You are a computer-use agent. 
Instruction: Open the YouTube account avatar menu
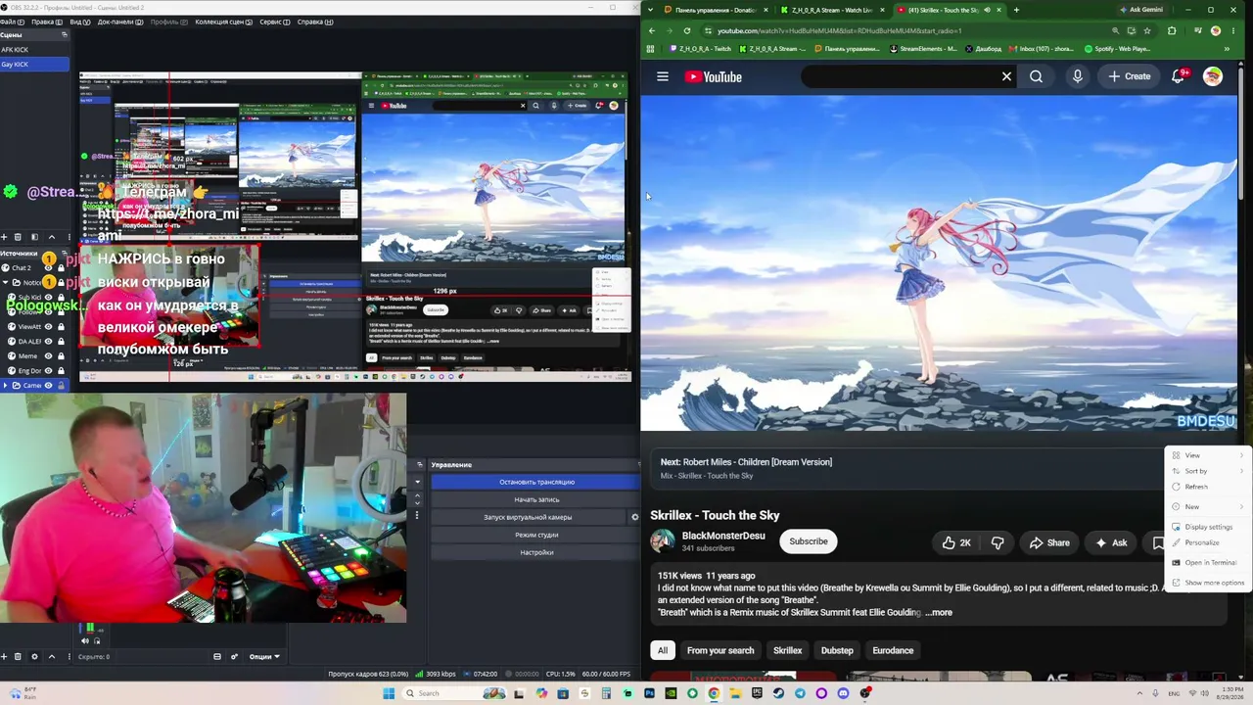coord(1213,76)
